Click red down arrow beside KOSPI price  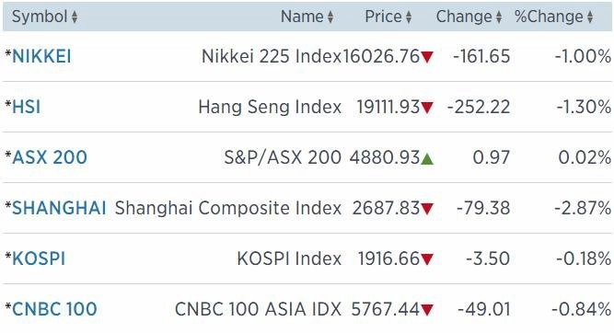pyautogui.click(x=427, y=259)
